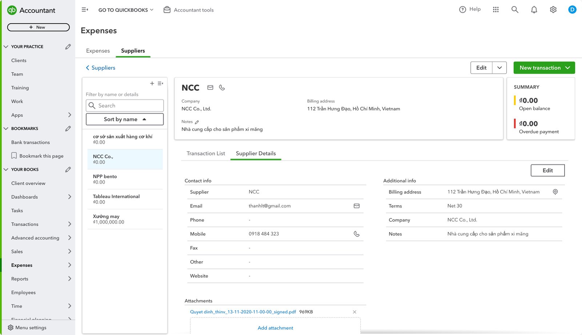Click top Edit supplier button
The width and height of the screenshot is (582, 335).
click(481, 68)
